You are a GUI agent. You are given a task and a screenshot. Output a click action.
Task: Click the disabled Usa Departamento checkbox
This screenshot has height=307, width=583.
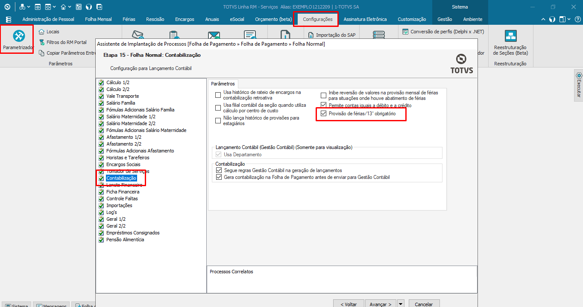point(219,155)
